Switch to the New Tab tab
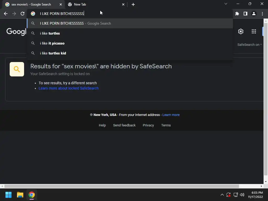This screenshot has height=201, width=268. [x=96, y=5]
